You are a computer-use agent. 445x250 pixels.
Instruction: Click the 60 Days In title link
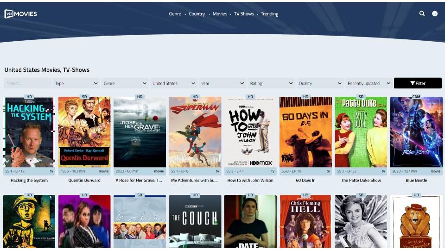[x=305, y=180]
